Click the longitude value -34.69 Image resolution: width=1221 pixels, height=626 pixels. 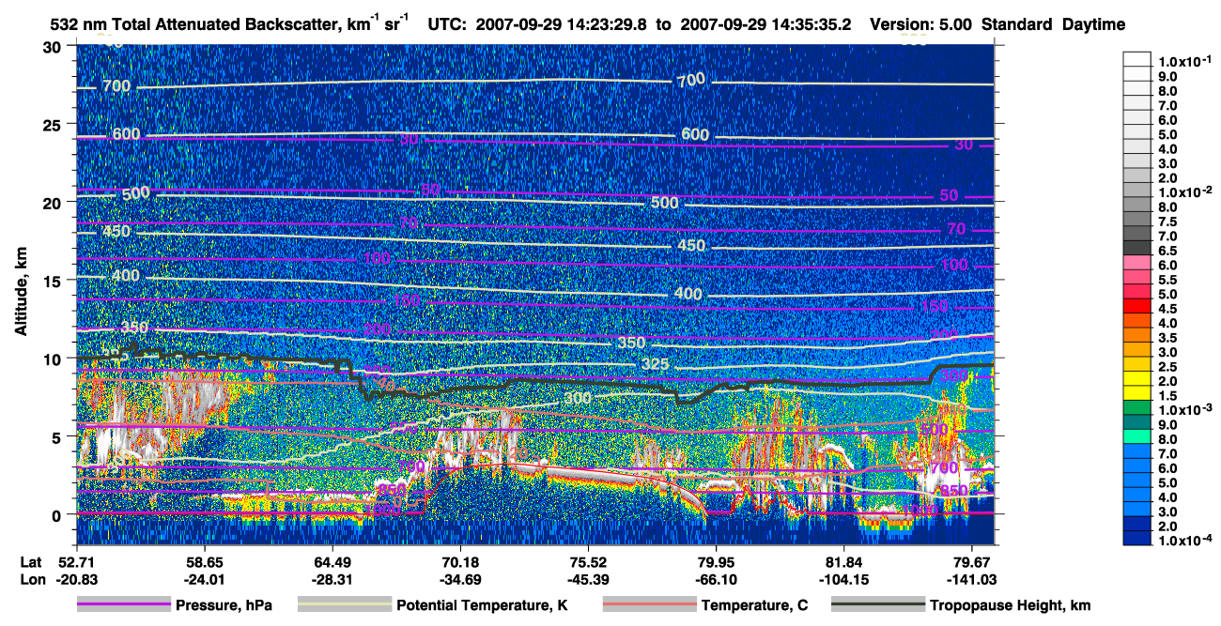(460, 579)
